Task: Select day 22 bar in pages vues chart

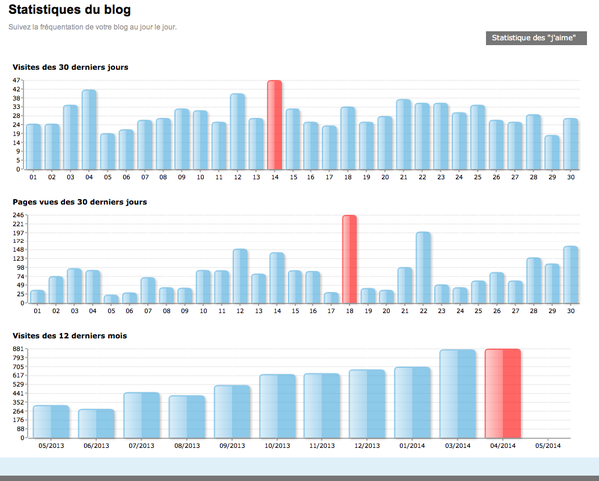Action: (423, 267)
